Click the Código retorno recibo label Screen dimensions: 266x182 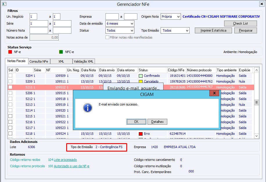pyautogui.click(x=25, y=160)
